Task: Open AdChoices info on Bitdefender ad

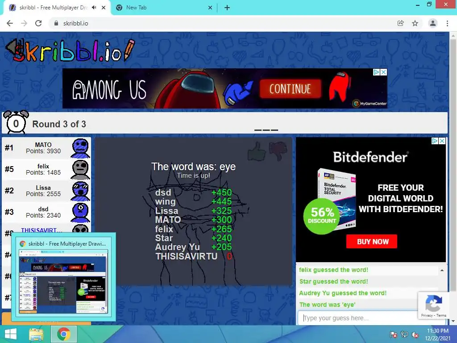Action: [x=435, y=141]
